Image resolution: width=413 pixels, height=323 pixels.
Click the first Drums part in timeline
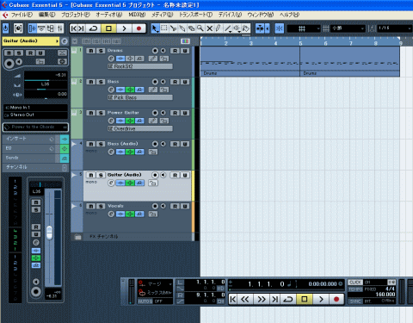click(250, 61)
